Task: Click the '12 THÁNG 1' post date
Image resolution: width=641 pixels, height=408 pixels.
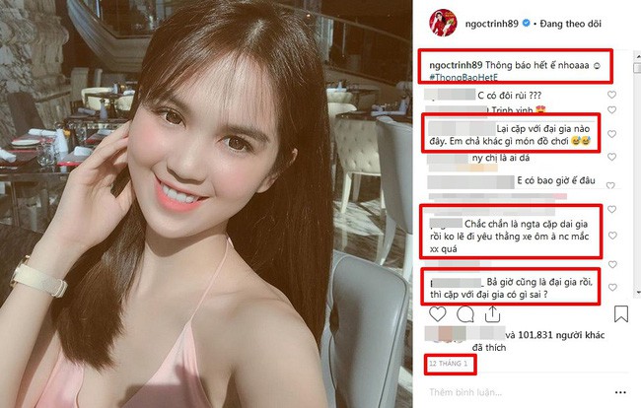Action: [x=449, y=363]
